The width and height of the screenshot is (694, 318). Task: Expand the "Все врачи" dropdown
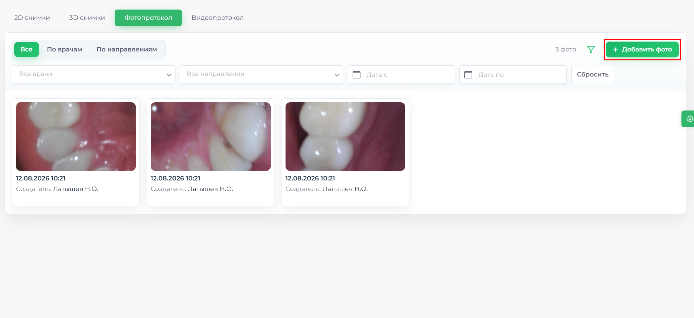94,75
